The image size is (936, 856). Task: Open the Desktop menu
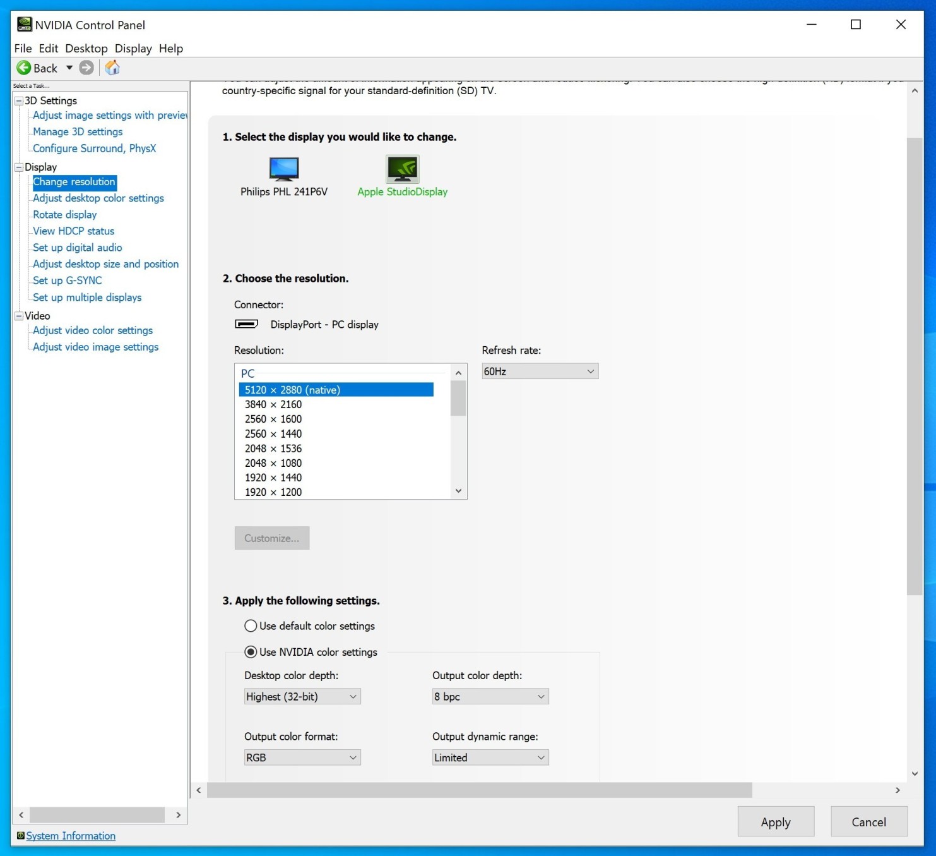point(86,48)
